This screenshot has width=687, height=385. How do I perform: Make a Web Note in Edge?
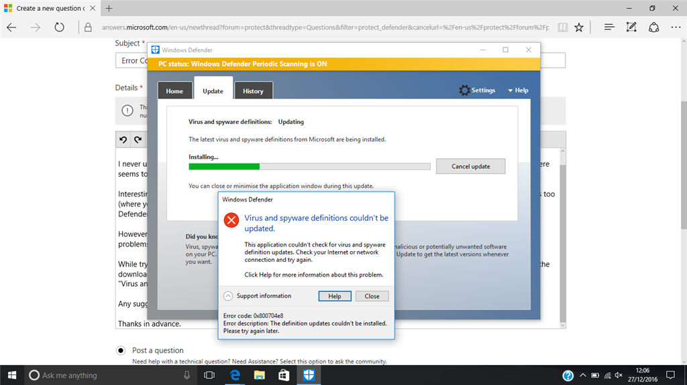[631, 27]
